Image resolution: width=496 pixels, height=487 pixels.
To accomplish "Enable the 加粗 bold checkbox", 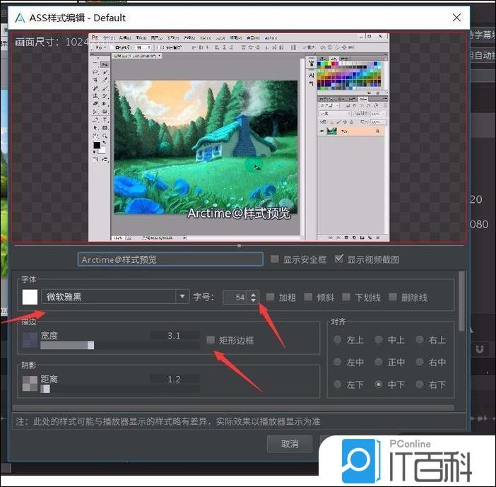I will pyautogui.click(x=270, y=297).
